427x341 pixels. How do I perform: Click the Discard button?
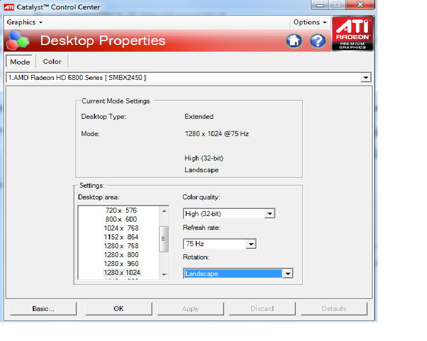262,309
